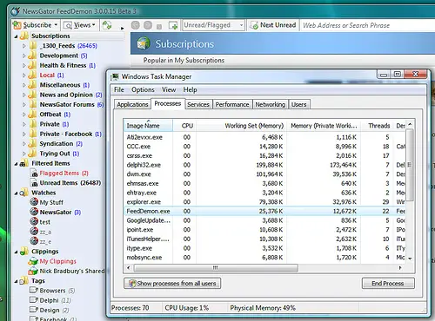Click the new tab toolbar icon
Image resolution: width=435 pixels, height=321 pixels.
[x=173, y=25]
